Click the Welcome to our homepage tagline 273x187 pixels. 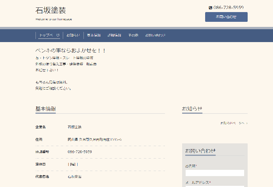pyautogui.click(x=54, y=19)
